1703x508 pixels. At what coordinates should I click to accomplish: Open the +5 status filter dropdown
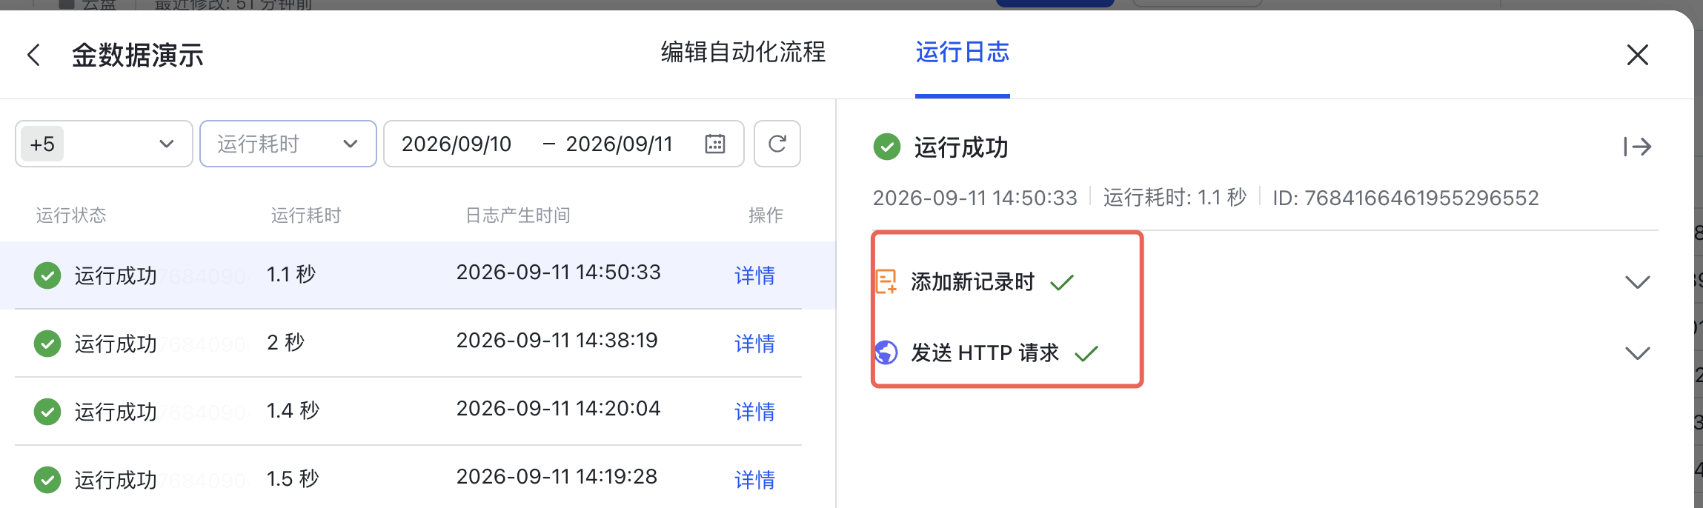(104, 144)
